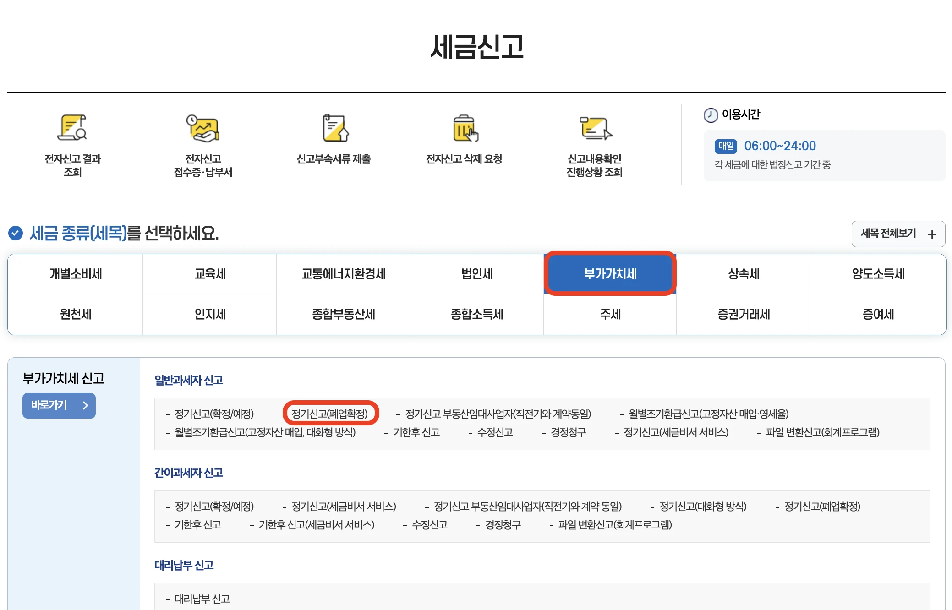Choose the 양도소득세 tab
Viewport: 952px width, 610px height.
(878, 274)
